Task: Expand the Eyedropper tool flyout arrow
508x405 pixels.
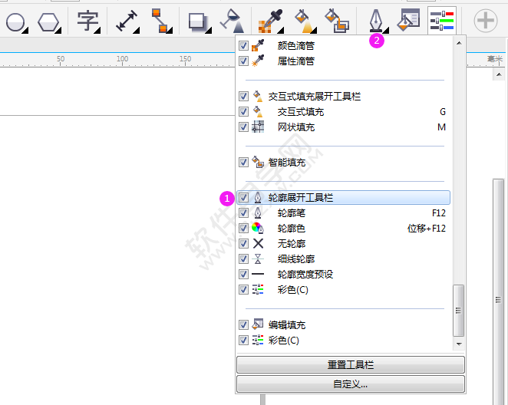Action: pyautogui.click(x=281, y=31)
